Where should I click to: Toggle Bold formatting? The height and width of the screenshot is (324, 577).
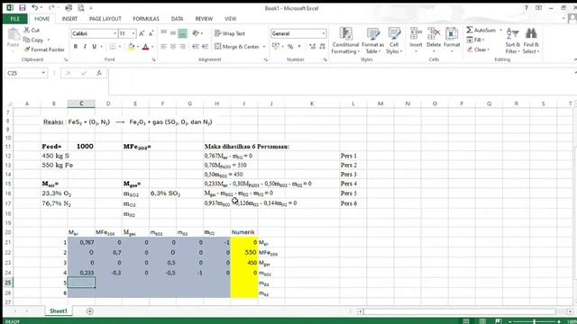[76, 47]
